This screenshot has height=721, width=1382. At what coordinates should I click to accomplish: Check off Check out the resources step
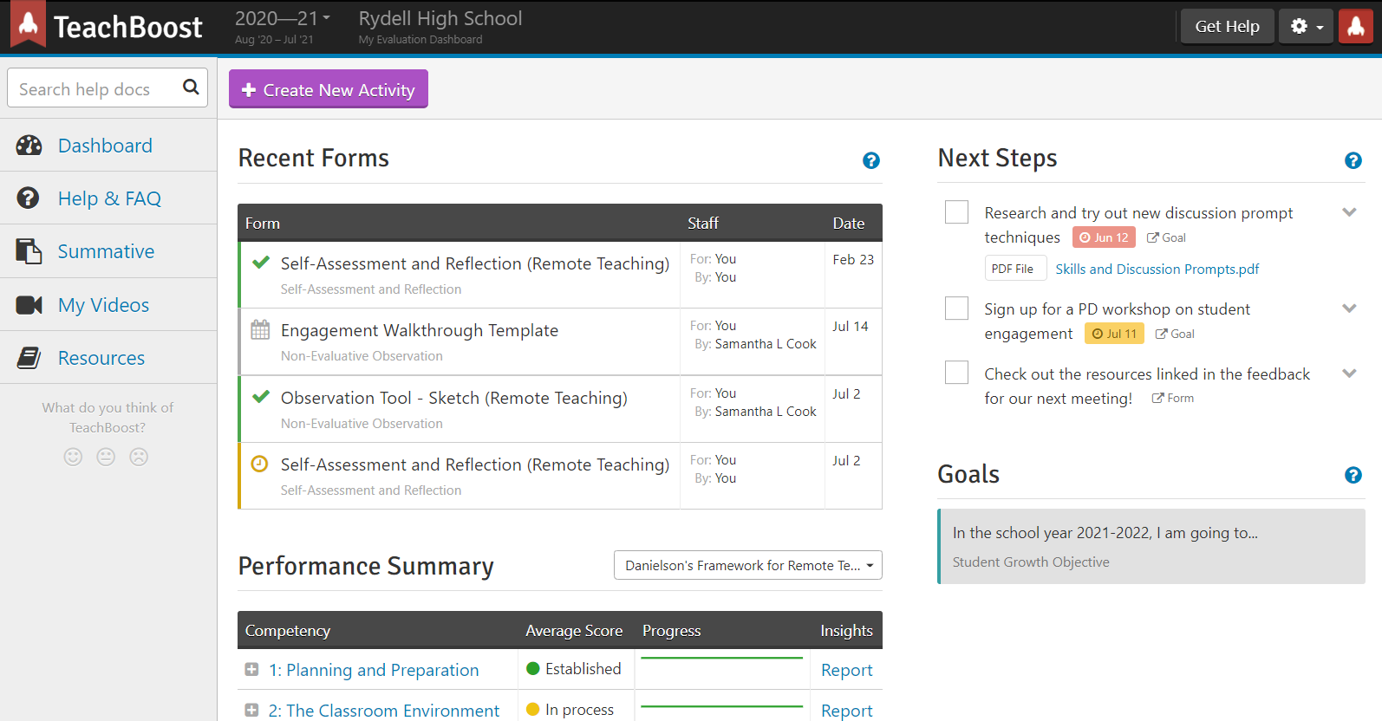[956, 373]
